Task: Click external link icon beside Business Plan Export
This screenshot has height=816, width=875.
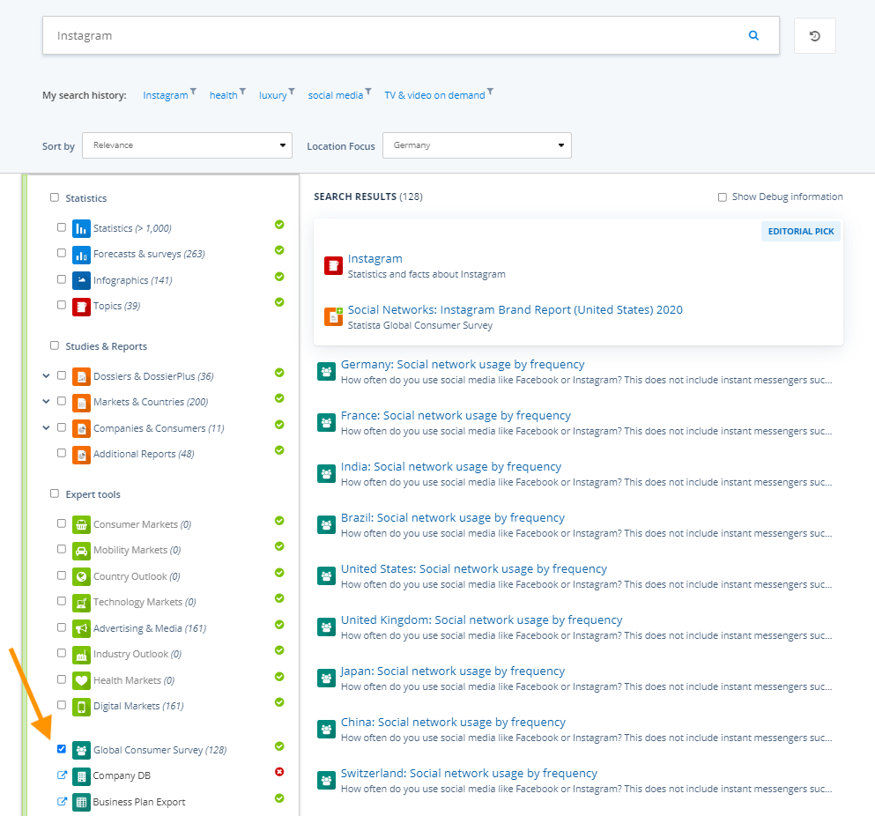Action: pos(62,802)
